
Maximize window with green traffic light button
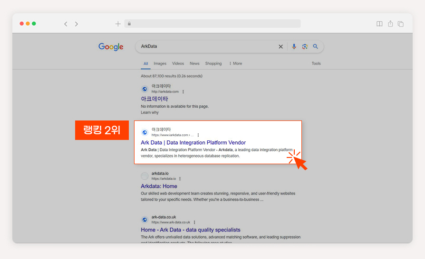click(x=34, y=24)
